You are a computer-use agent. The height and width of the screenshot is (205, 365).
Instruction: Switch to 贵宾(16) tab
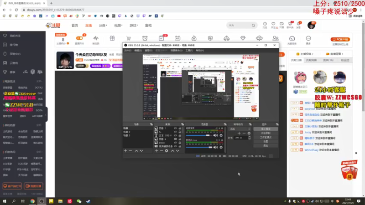[328, 60]
